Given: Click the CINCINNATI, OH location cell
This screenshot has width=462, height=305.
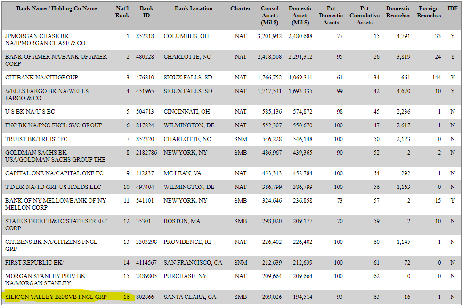Looking at the screenshot, I should 187,112.
